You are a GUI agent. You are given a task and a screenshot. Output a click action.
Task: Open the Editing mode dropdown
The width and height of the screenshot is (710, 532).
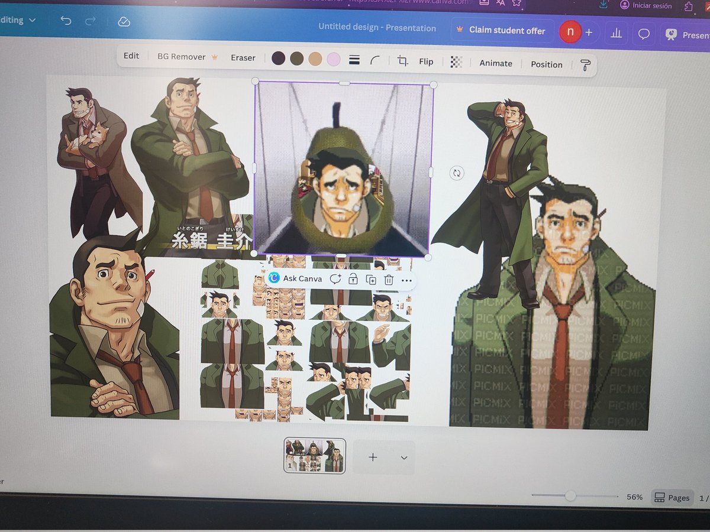(18, 20)
